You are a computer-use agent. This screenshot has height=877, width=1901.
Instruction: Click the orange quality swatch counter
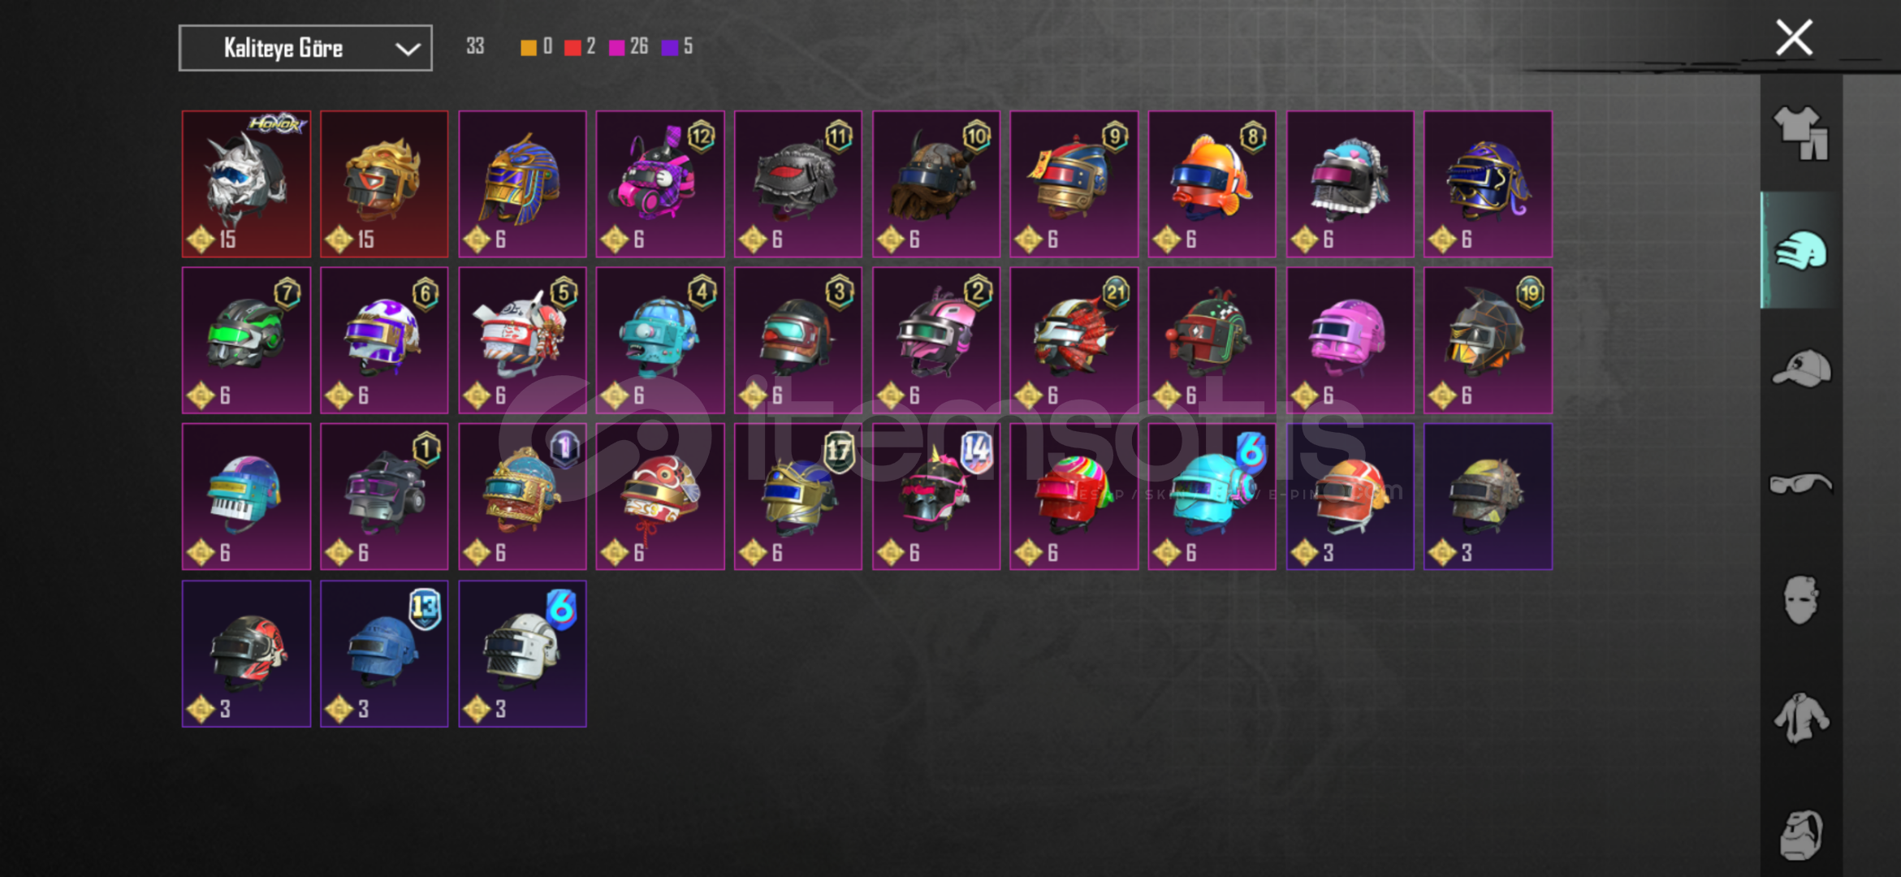pyautogui.click(x=537, y=46)
